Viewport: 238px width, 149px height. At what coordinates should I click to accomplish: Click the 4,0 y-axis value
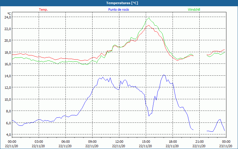[x=8, y=135]
